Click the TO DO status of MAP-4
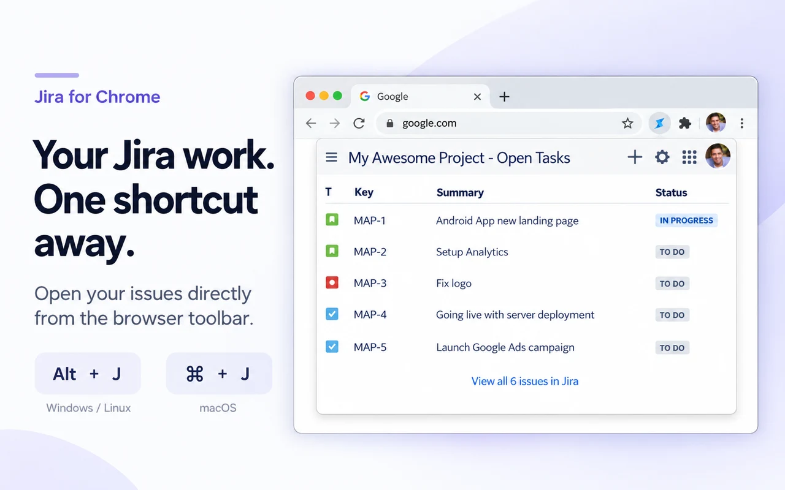This screenshot has height=490, width=785. [x=672, y=315]
